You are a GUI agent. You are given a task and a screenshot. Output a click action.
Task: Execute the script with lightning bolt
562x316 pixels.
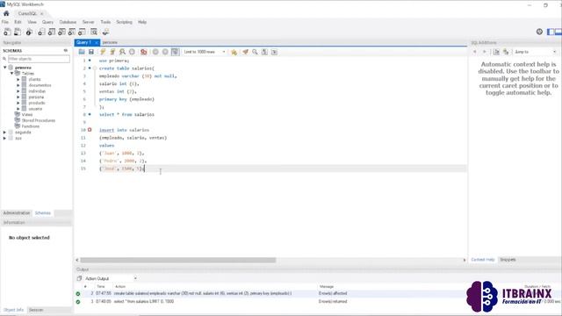click(x=103, y=52)
